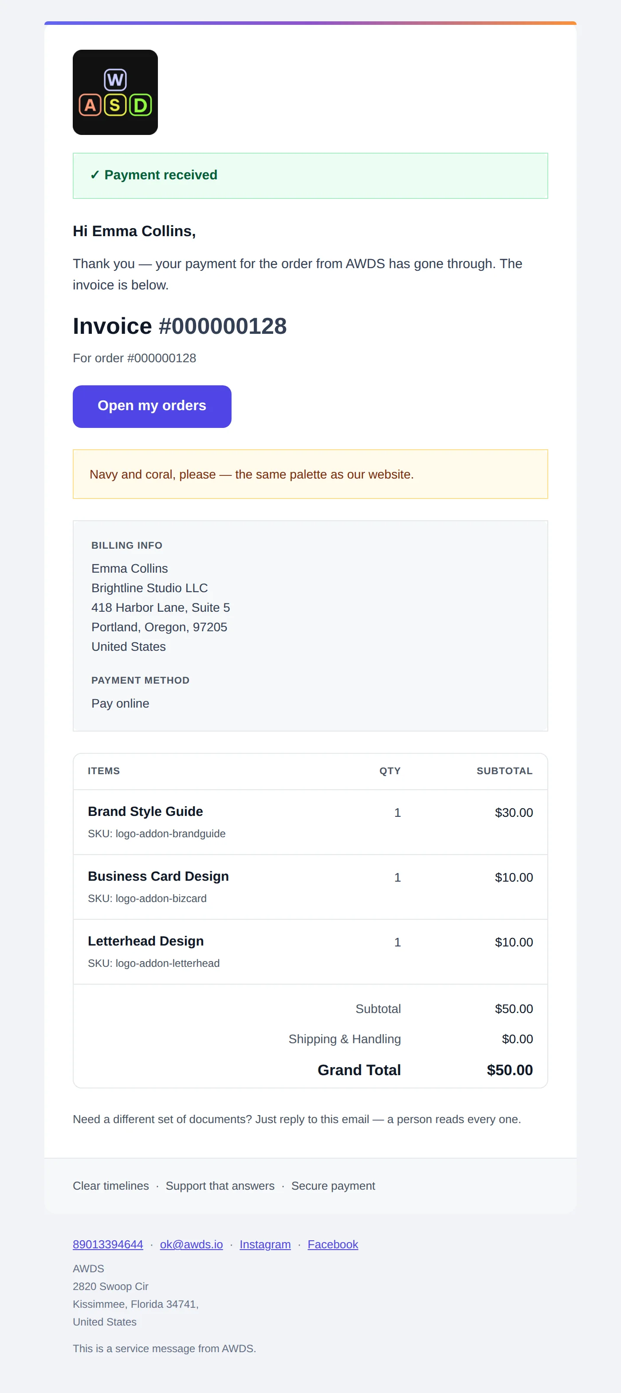Click 2820 Swoop Cir address line
This screenshot has height=1393, width=621.
[x=111, y=1286]
